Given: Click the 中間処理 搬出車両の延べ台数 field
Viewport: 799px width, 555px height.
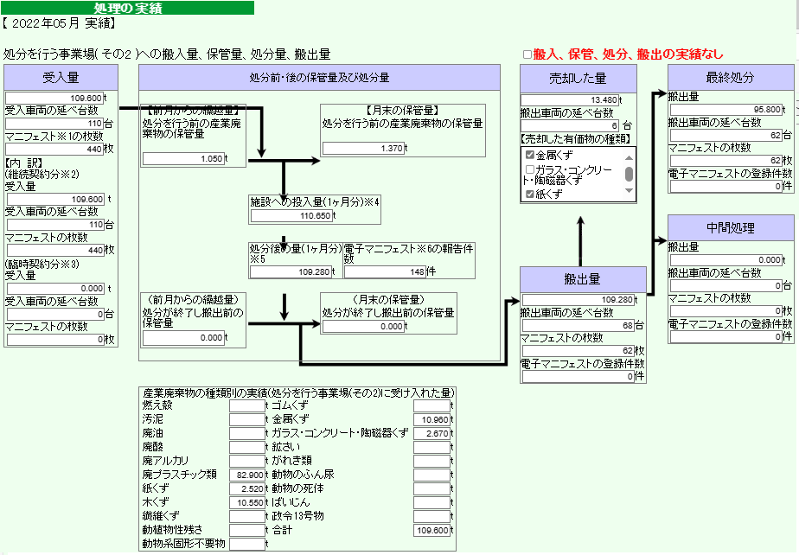Looking at the screenshot, I should coord(726,285).
